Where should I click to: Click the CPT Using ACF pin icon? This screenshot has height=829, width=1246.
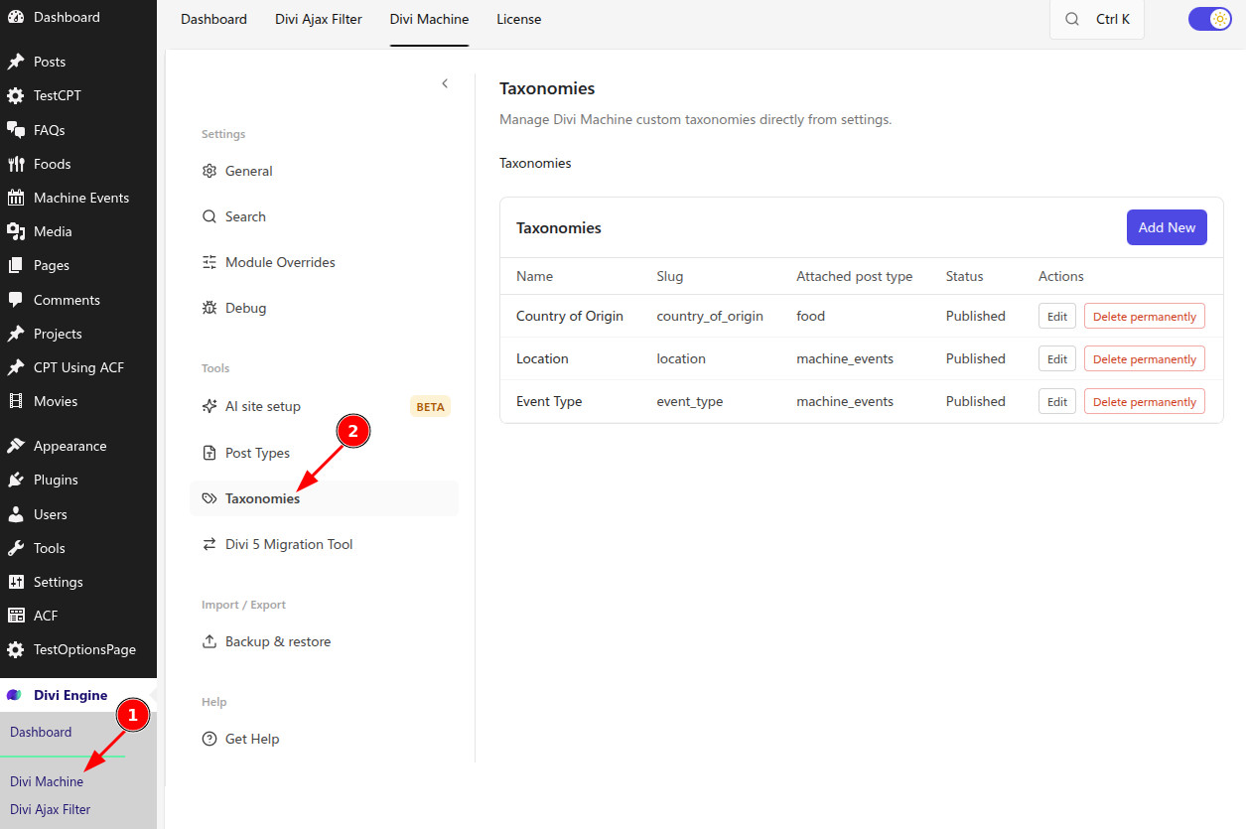15,367
